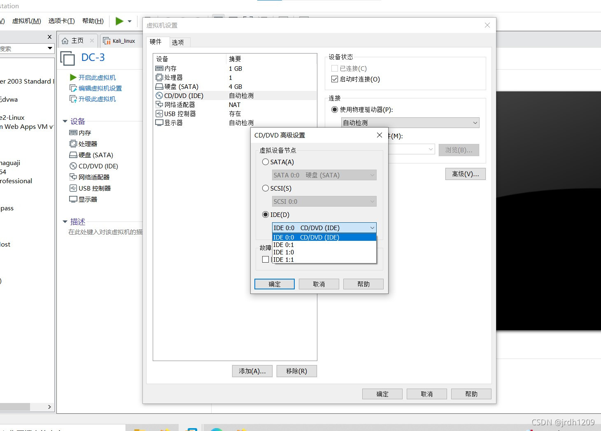601x431 pixels.
Task: Select the SCSI(S) radio button
Action: pos(266,188)
